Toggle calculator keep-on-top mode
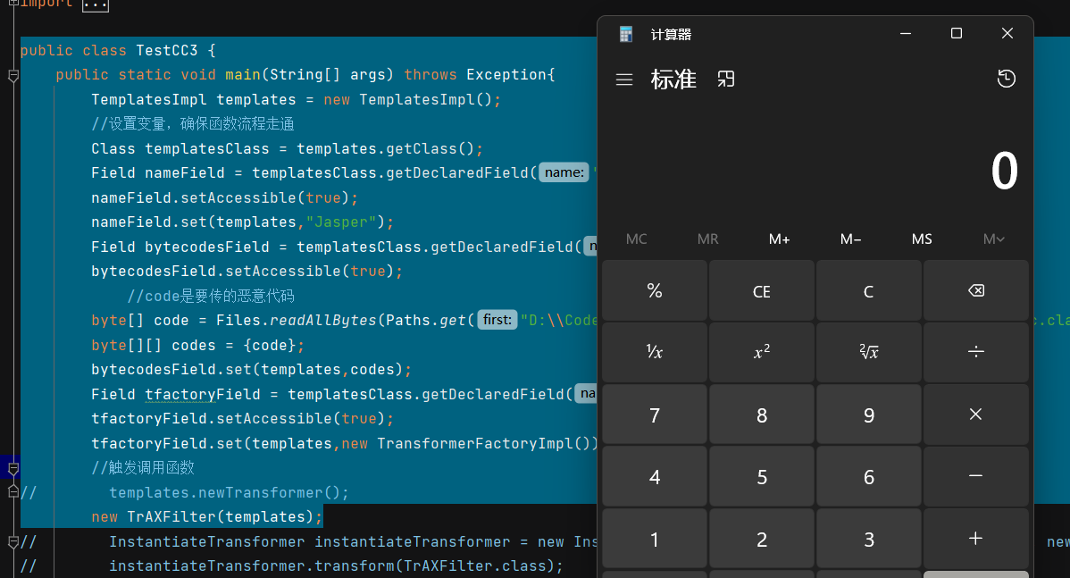This screenshot has height=578, width=1070. pos(726,80)
